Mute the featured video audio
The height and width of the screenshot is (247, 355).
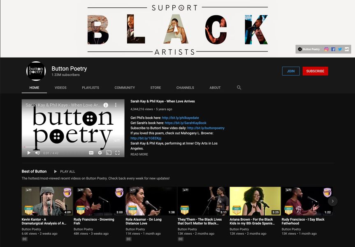pyautogui.click(x=37, y=153)
